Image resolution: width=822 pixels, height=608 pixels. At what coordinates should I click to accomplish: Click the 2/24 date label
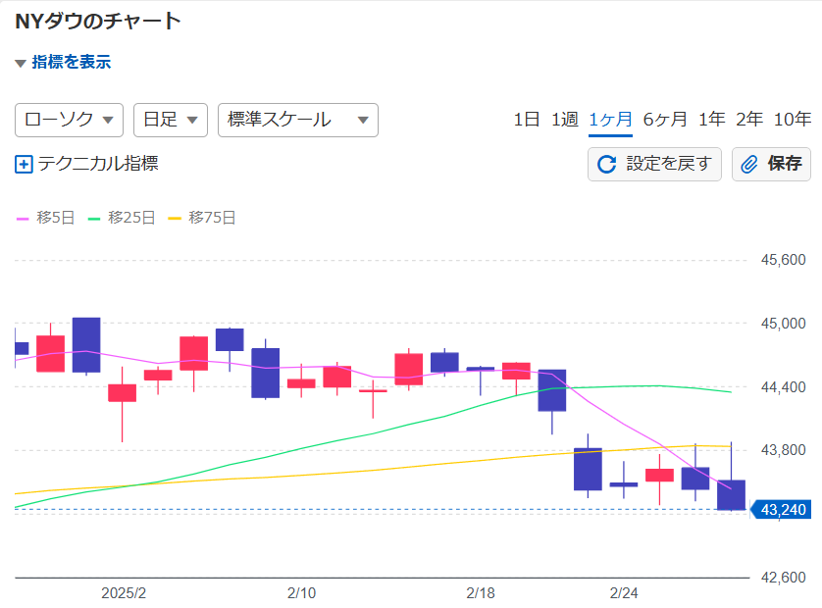click(624, 592)
